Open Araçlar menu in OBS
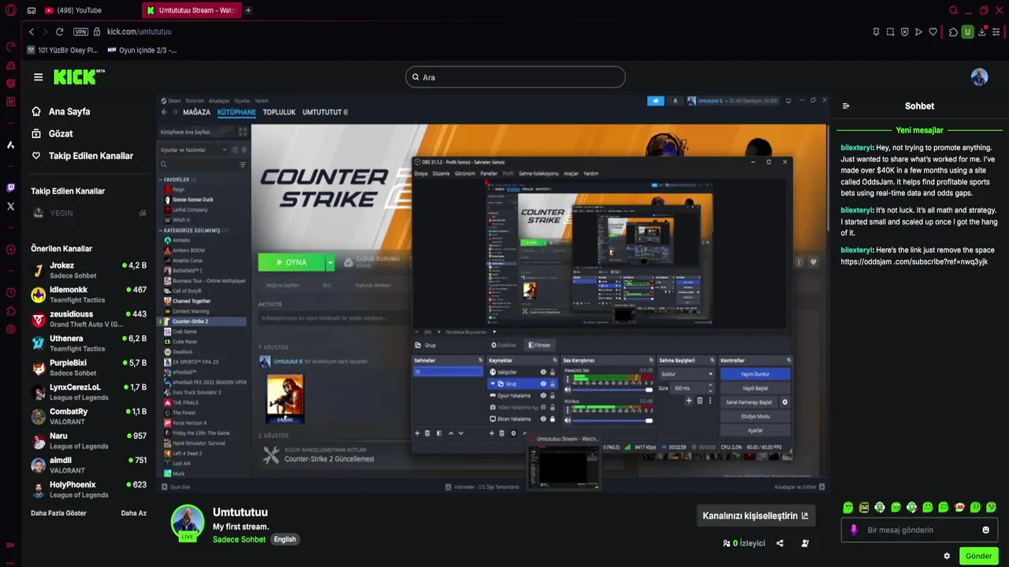This screenshot has height=567, width=1009. coord(571,173)
